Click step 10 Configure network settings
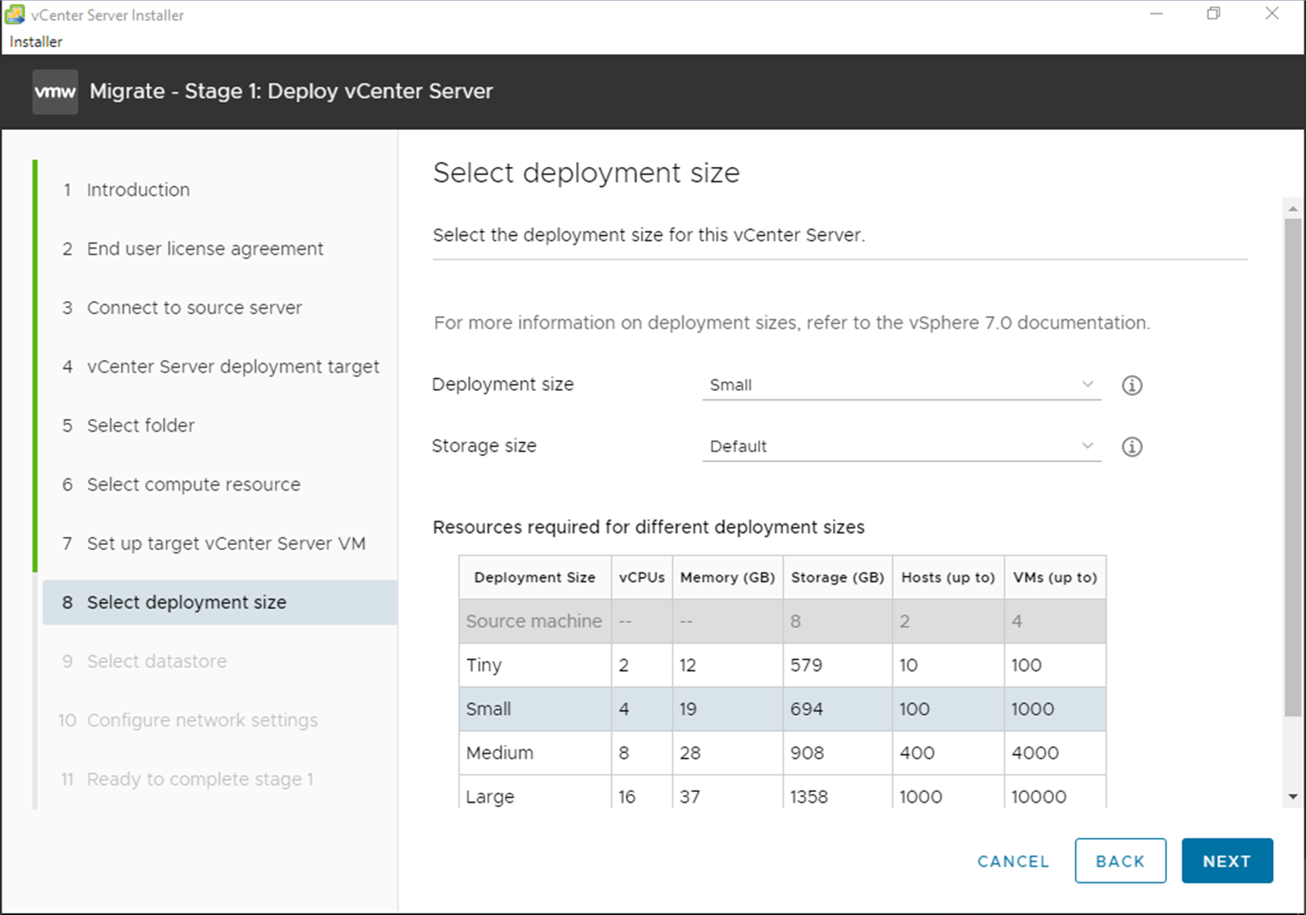 pos(202,720)
